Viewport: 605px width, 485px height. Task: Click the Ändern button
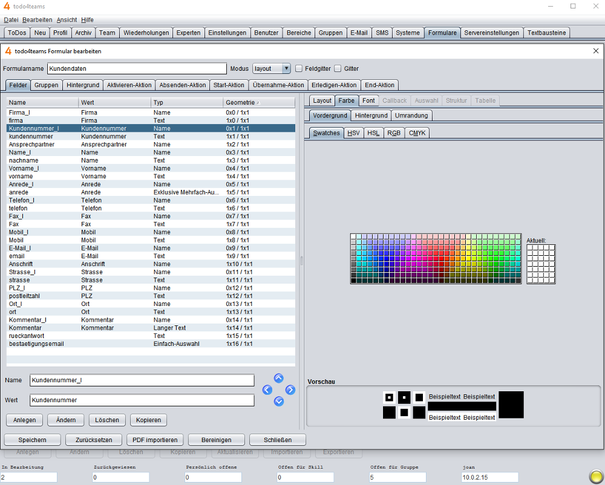[x=65, y=420]
